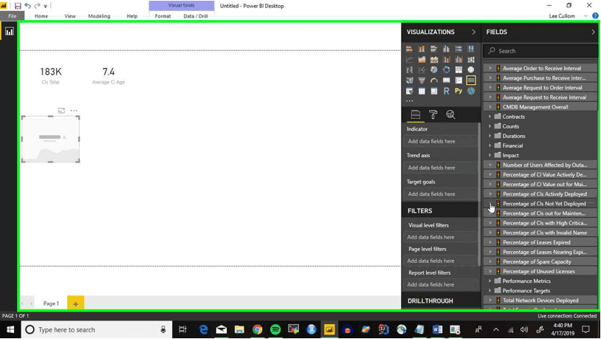Screen dimensions: 601x339
Task: Select the stacked bar chart visual
Action: click(409, 49)
